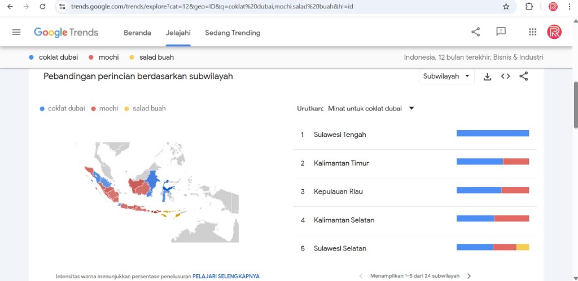Open Chrome profile avatar in toolbar
The image size is (578, 281).
click(553, 6)
